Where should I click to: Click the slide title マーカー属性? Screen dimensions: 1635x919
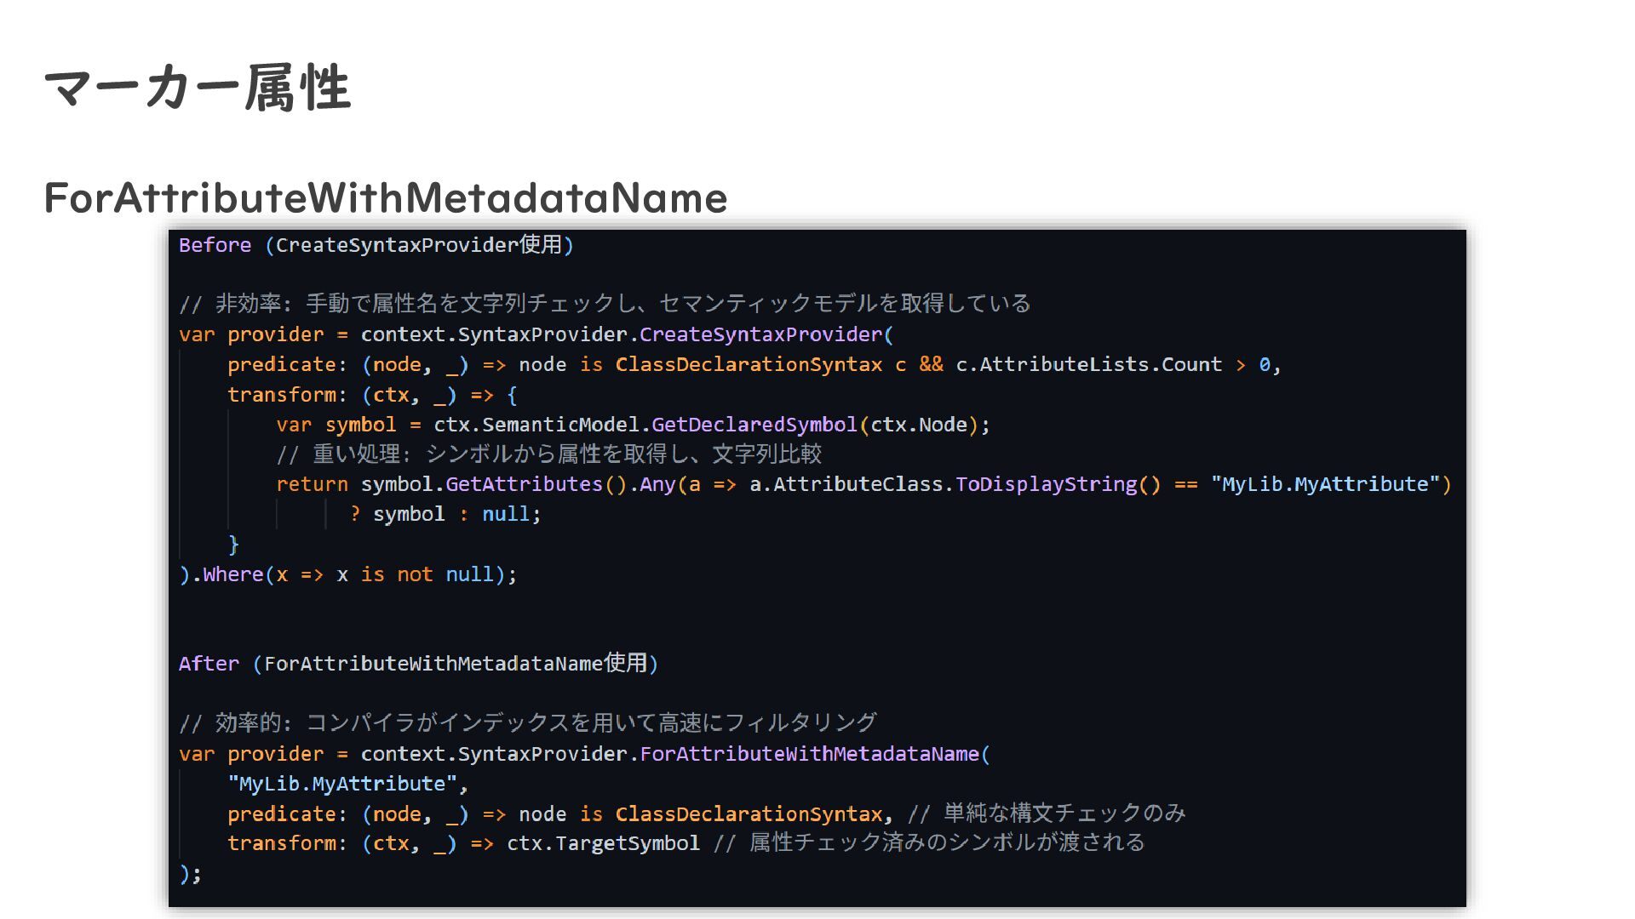[x=198, y=88]
